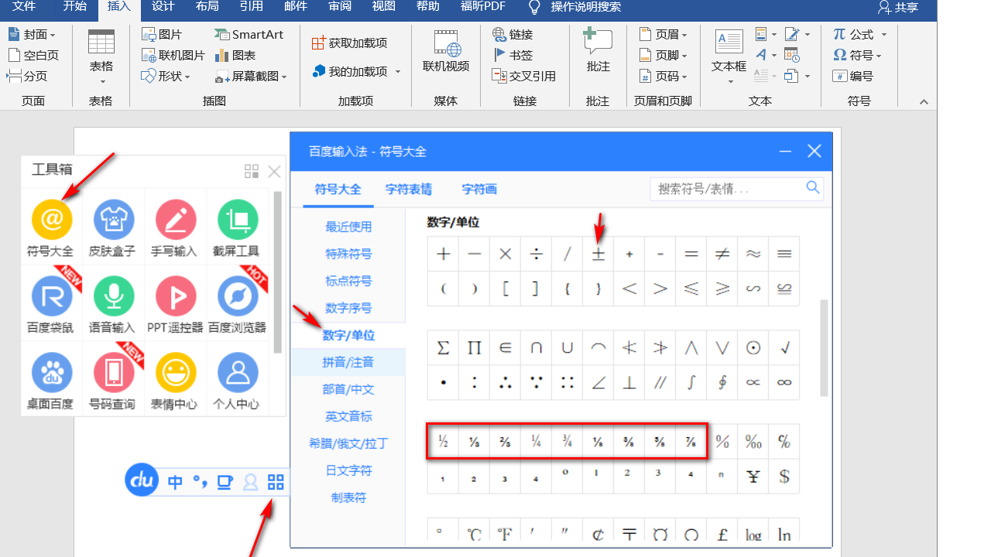Insert the ∑ summation symbol
Screen dimensions: 991x557
point(444,347)
